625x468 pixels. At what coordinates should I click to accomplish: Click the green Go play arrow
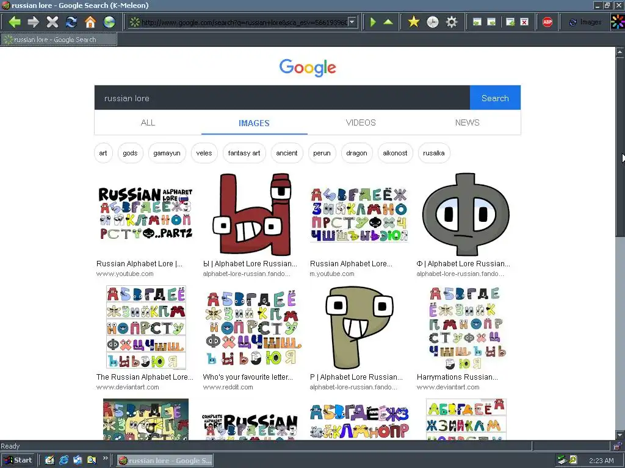pos(373,22)
